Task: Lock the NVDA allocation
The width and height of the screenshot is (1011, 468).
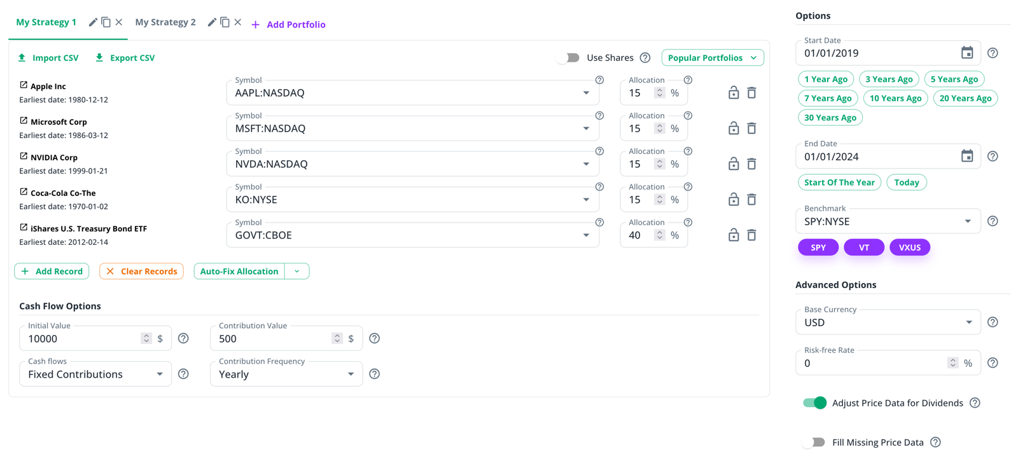Action: (734, 164)
